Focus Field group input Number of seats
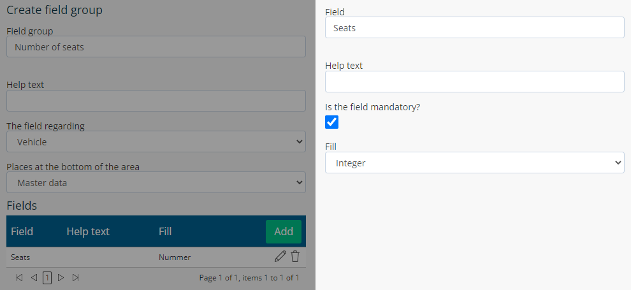The width and height of the screenshot is (631, 290). (x=156, y=47)
